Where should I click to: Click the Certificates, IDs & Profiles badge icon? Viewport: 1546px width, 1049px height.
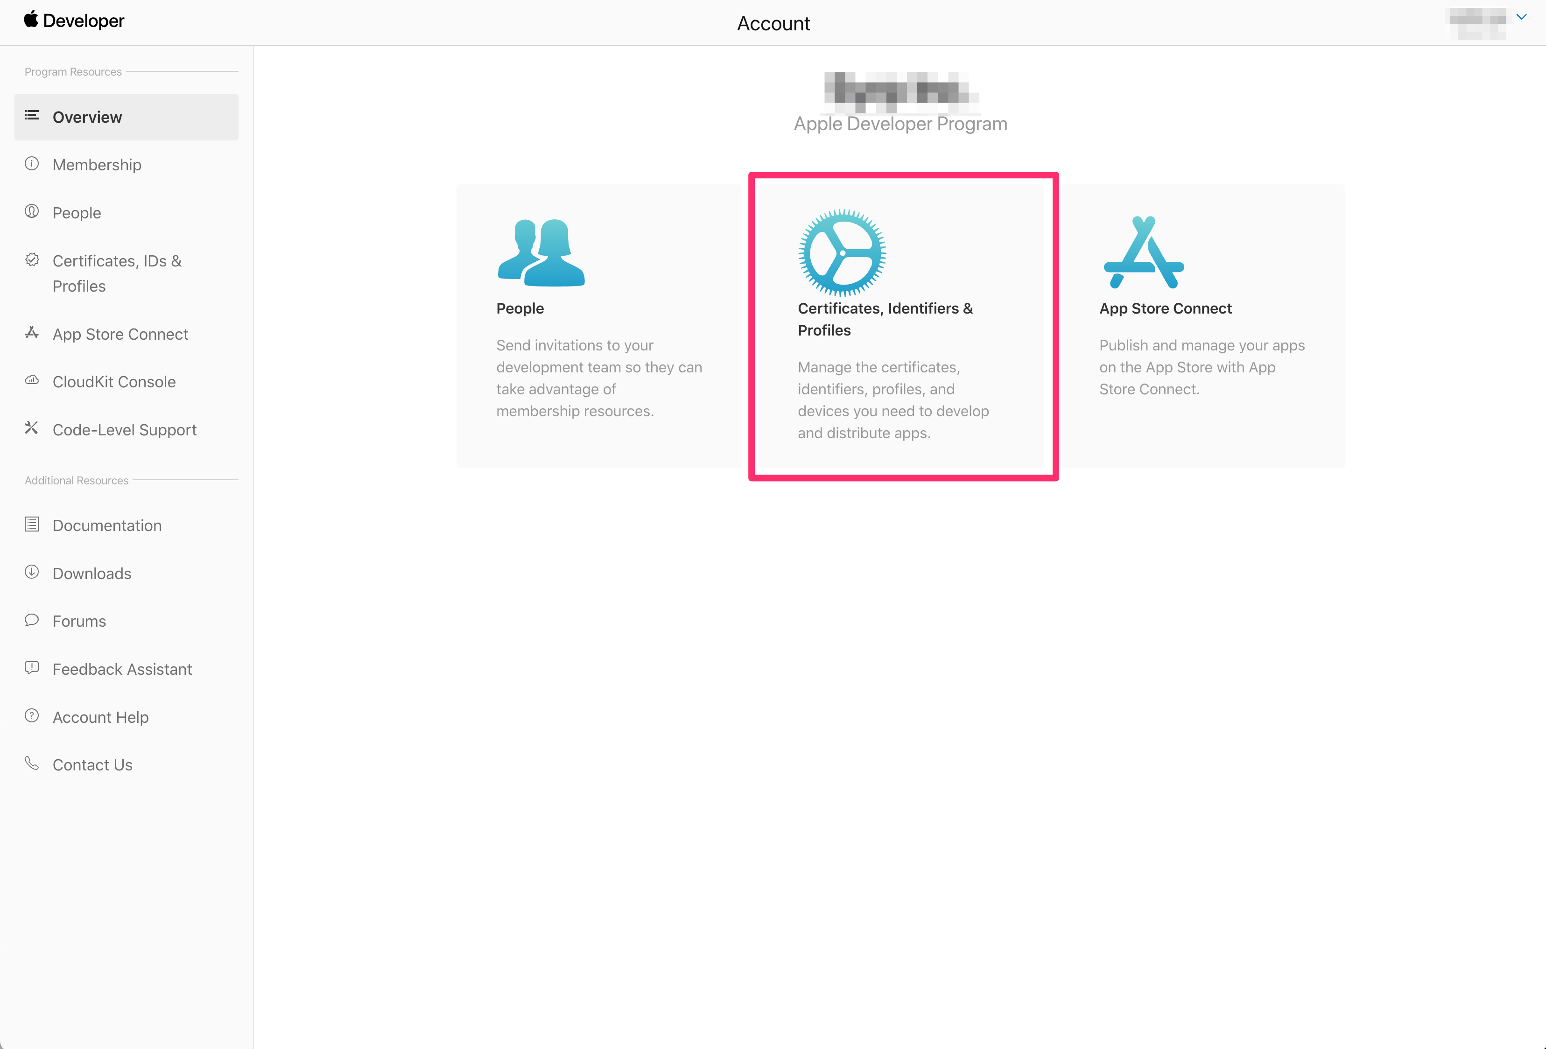[x=31, y=260]
